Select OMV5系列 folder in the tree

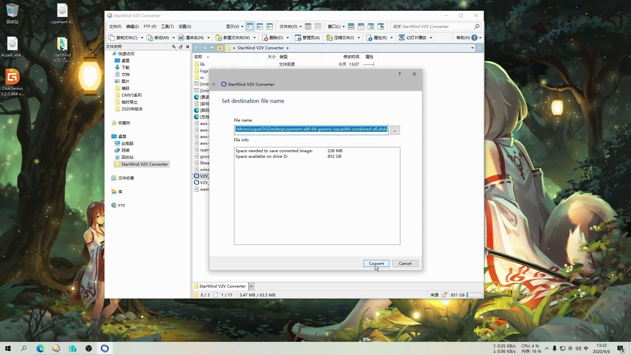point(131,95)
